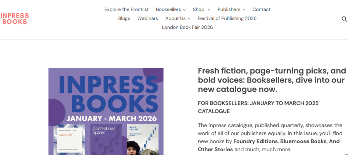The height and width of the screenshot is (155, 348).
Task: Expand the Publishers dropdown menu
Action: (231, 9)
